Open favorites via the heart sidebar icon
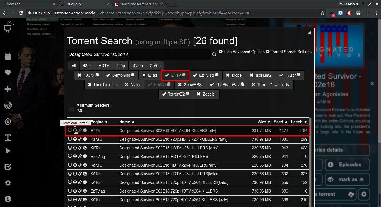 pos(8,73)
